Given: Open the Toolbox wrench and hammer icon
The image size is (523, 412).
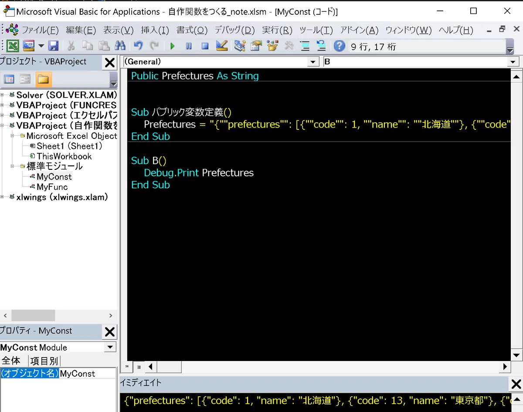Looking at the screenshot, I should click(x=289, y=46).
